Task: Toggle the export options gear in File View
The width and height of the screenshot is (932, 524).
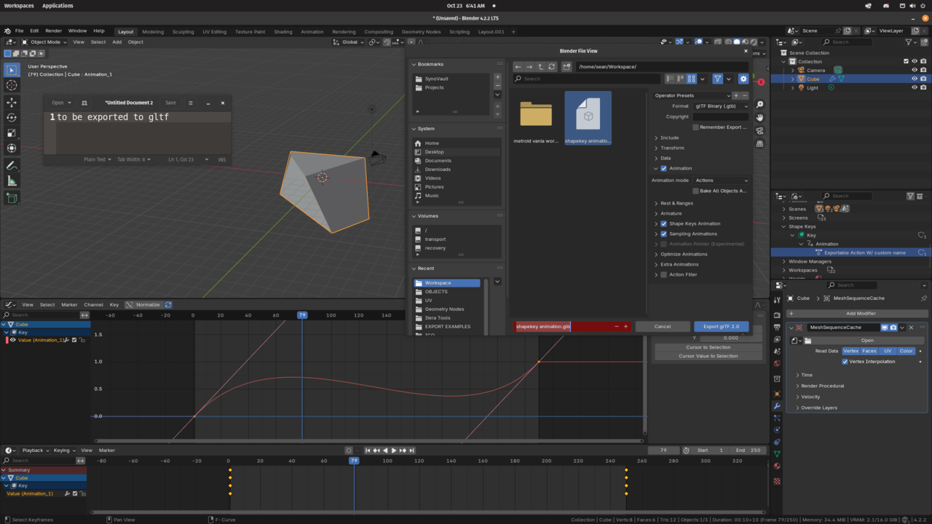Action: [743, 79]
